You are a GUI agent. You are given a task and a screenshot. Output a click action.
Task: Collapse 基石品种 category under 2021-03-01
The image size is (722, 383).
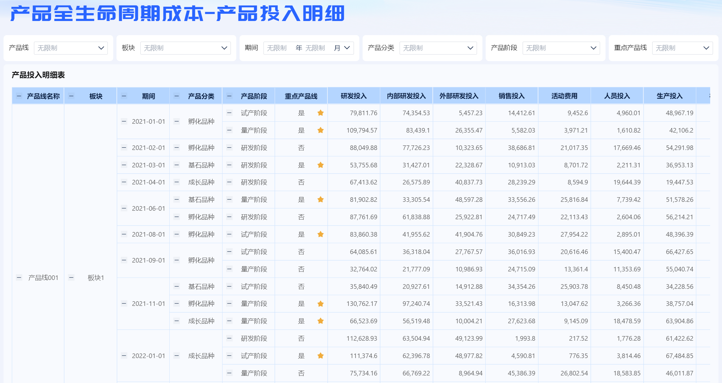177,165
